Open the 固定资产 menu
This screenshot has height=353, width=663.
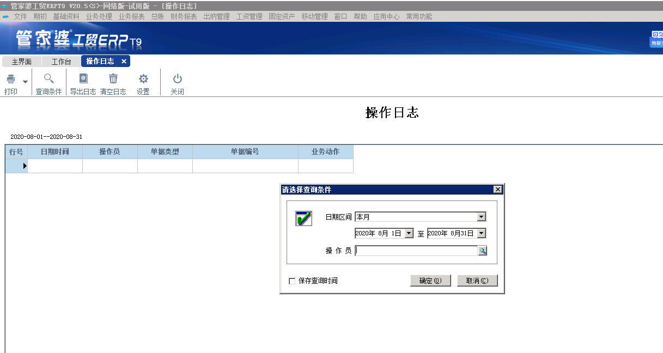pos(282,16)
